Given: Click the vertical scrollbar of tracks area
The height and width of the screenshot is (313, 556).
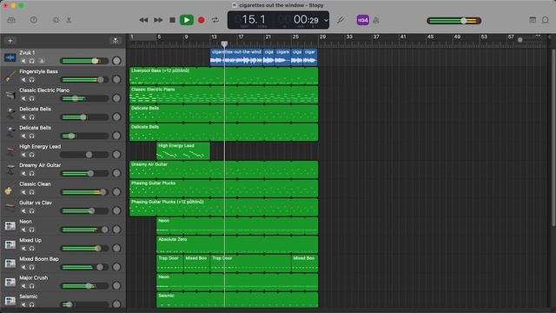Looking at the screenshot, I should coord(553,137).
